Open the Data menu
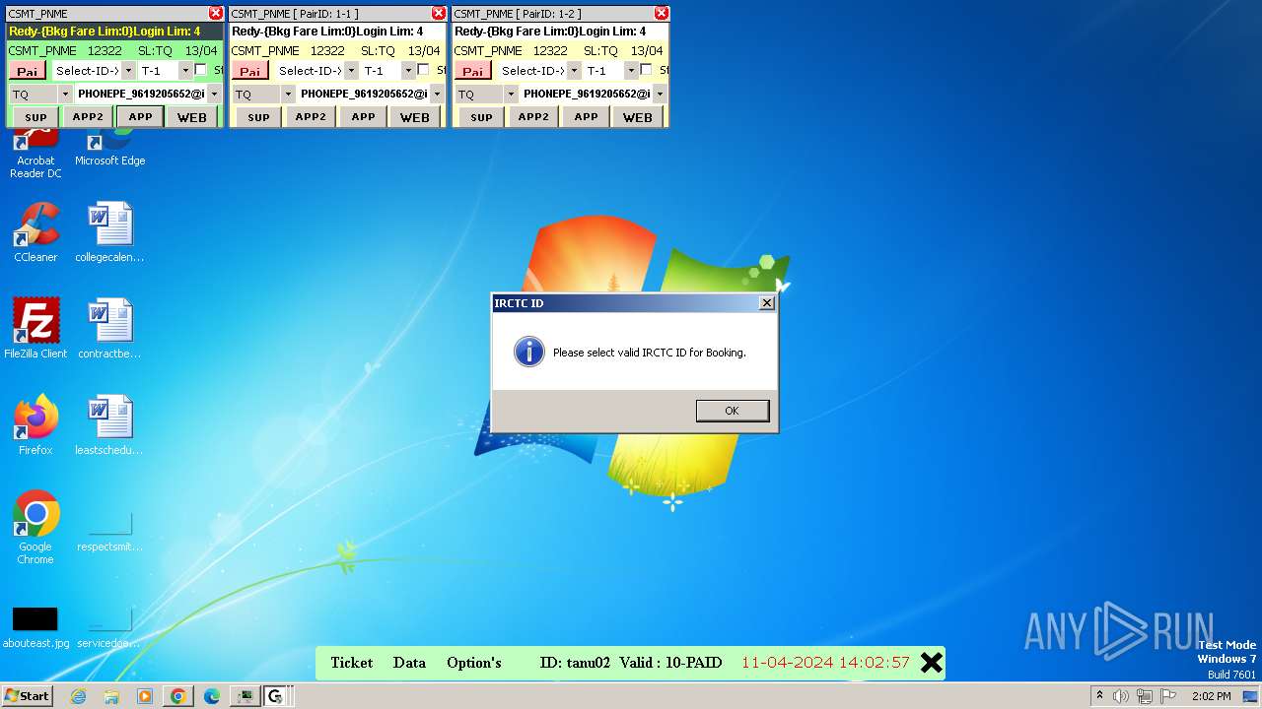 coord(409,663)
